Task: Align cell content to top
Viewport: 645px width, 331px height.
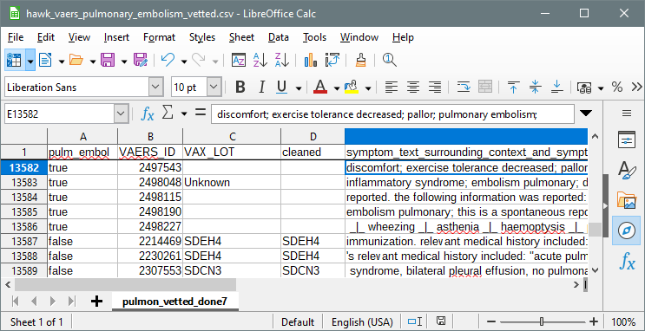Action: click(513, 87)
